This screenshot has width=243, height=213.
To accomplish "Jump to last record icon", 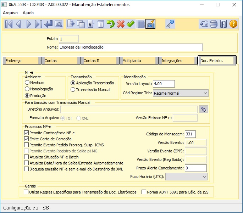I will pyautogui.click(x=38, y=24).
